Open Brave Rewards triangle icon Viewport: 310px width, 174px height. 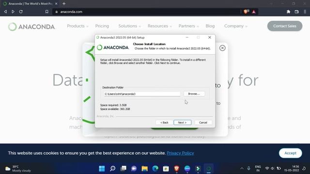[x=254, y=12]
